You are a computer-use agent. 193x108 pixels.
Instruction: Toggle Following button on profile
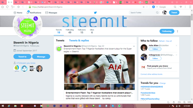[167, 31]
